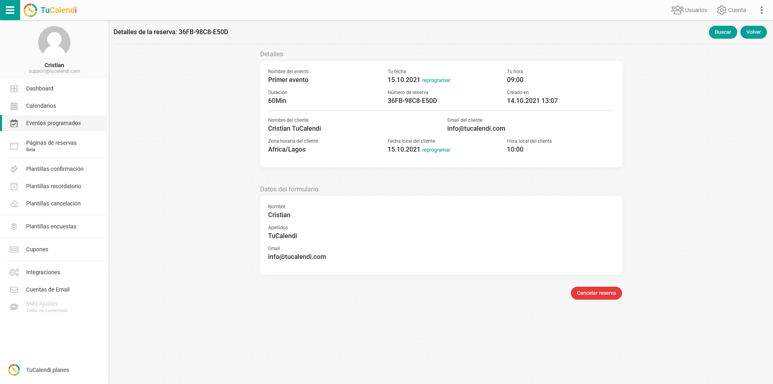Open Plantillas recordatorio

point(54,186)
